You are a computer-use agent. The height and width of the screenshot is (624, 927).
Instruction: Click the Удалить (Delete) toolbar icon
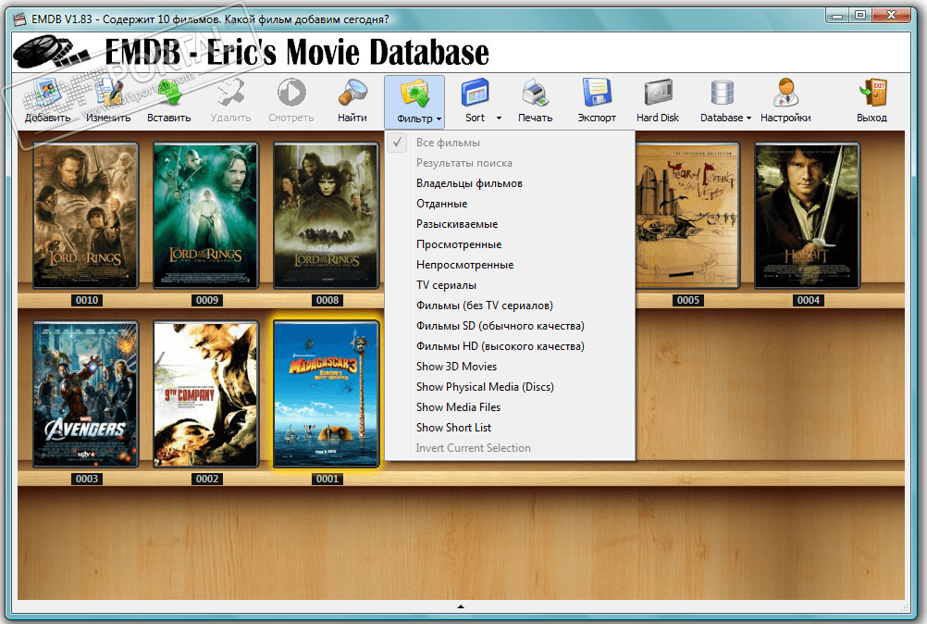click(230, 94)
